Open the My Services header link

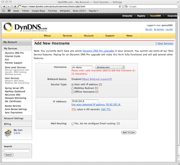coord(159,29)
